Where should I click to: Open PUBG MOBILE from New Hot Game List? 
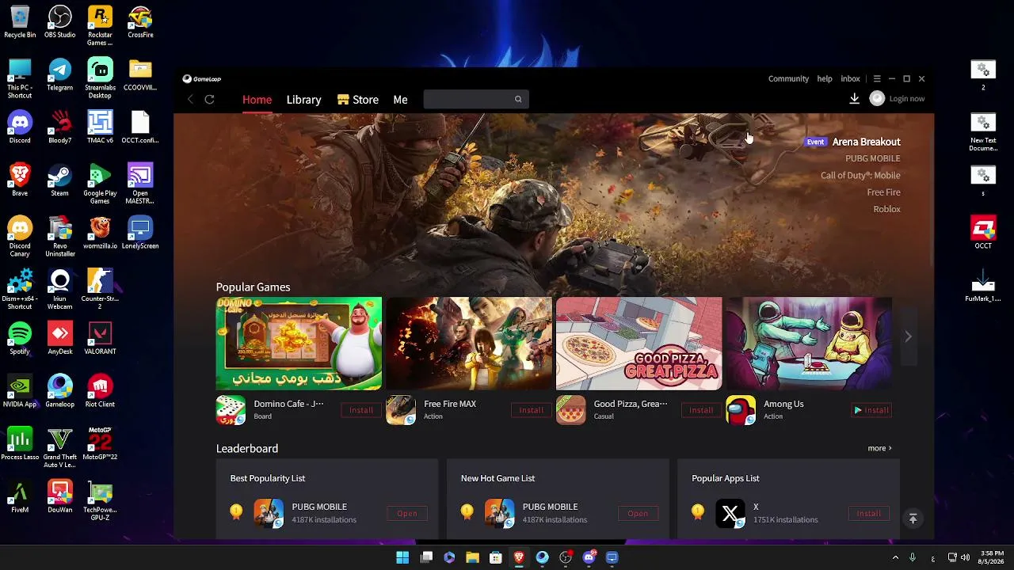638,513
